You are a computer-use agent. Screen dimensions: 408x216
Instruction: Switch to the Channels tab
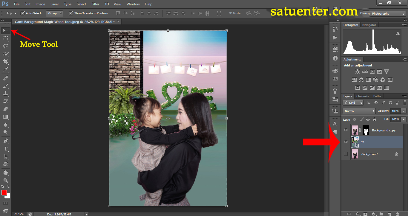coord(362,96)
